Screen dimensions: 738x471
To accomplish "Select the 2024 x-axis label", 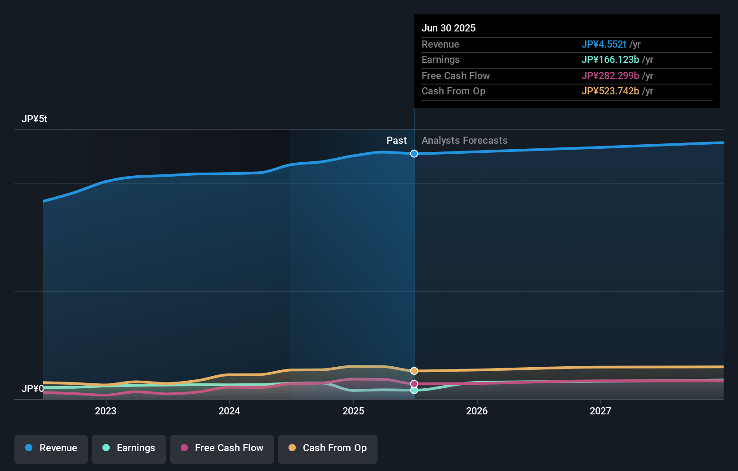I will pyautogui.click(x=229, y=411).
